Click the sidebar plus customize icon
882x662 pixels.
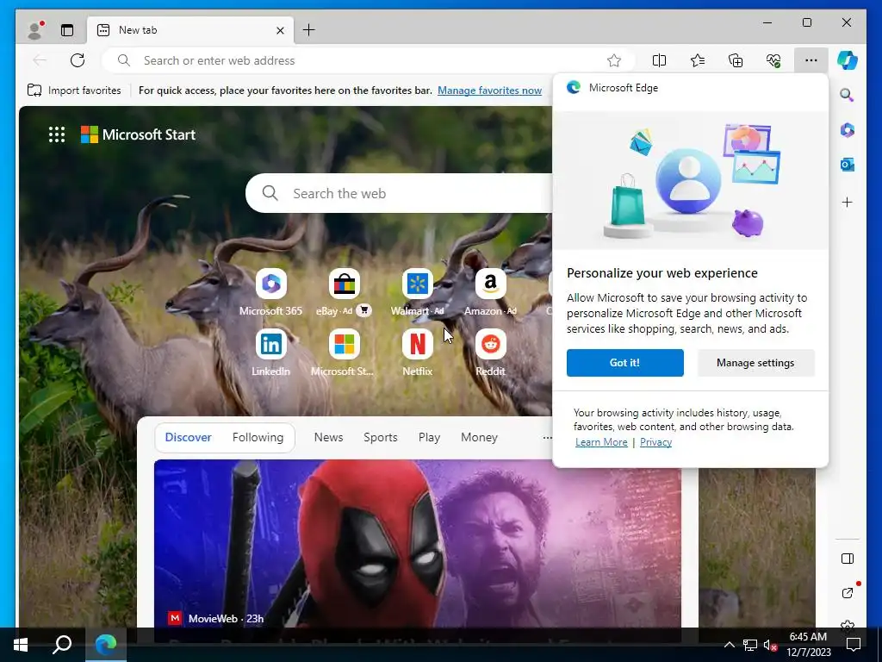(x=848, y=202)
